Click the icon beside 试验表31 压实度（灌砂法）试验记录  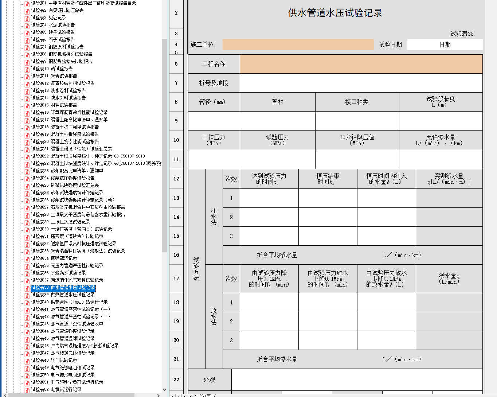point(27,237)
